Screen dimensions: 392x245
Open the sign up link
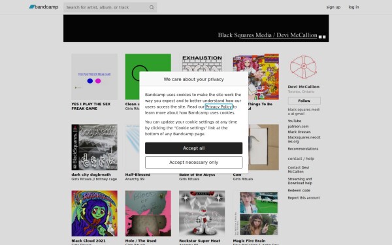[333, 7]
